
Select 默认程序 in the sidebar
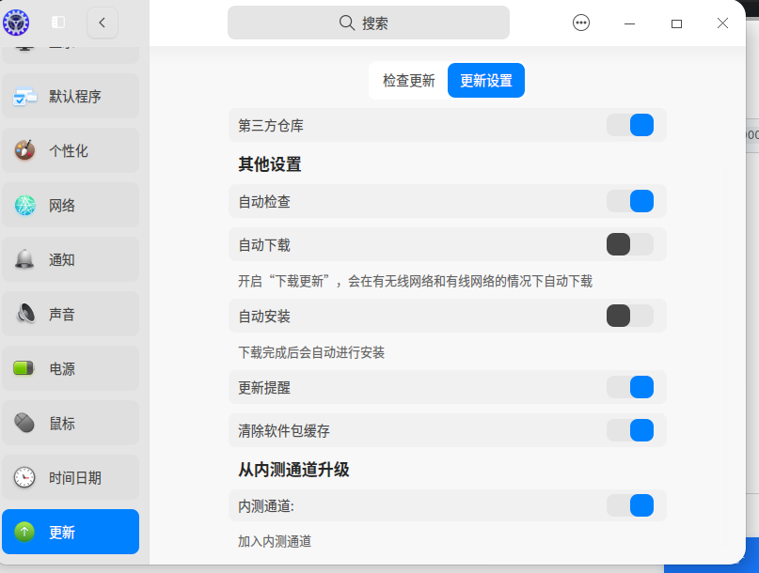71,96
